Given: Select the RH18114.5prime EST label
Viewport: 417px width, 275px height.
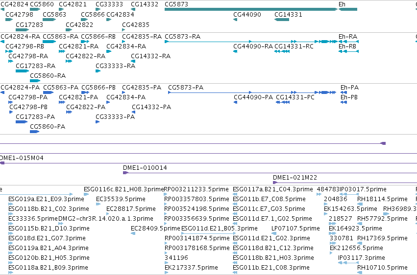Looking at the screenshot, I should coord(382,199).
